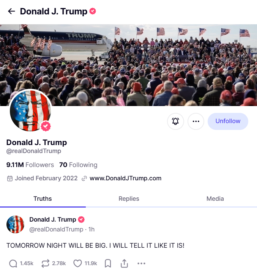
Task: Click the Unfollow button
Action: click(x=228, y=121)
